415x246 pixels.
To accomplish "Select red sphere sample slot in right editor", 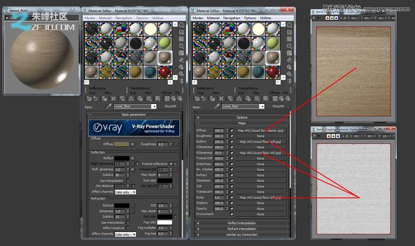I will tap(272, 72).
